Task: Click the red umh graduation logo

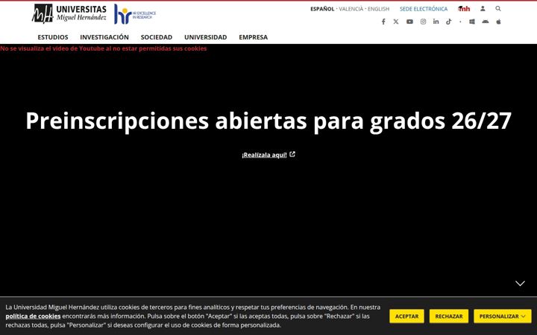Action: click(x=464, y=8)
